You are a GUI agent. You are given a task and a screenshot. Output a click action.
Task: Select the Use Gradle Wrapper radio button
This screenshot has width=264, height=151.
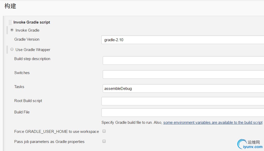(x=12, y=49)
